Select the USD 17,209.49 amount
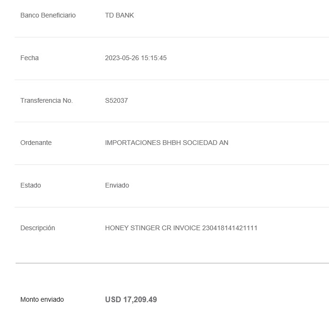The height and width of the screenshot is (315, 329). coord(131,300)
